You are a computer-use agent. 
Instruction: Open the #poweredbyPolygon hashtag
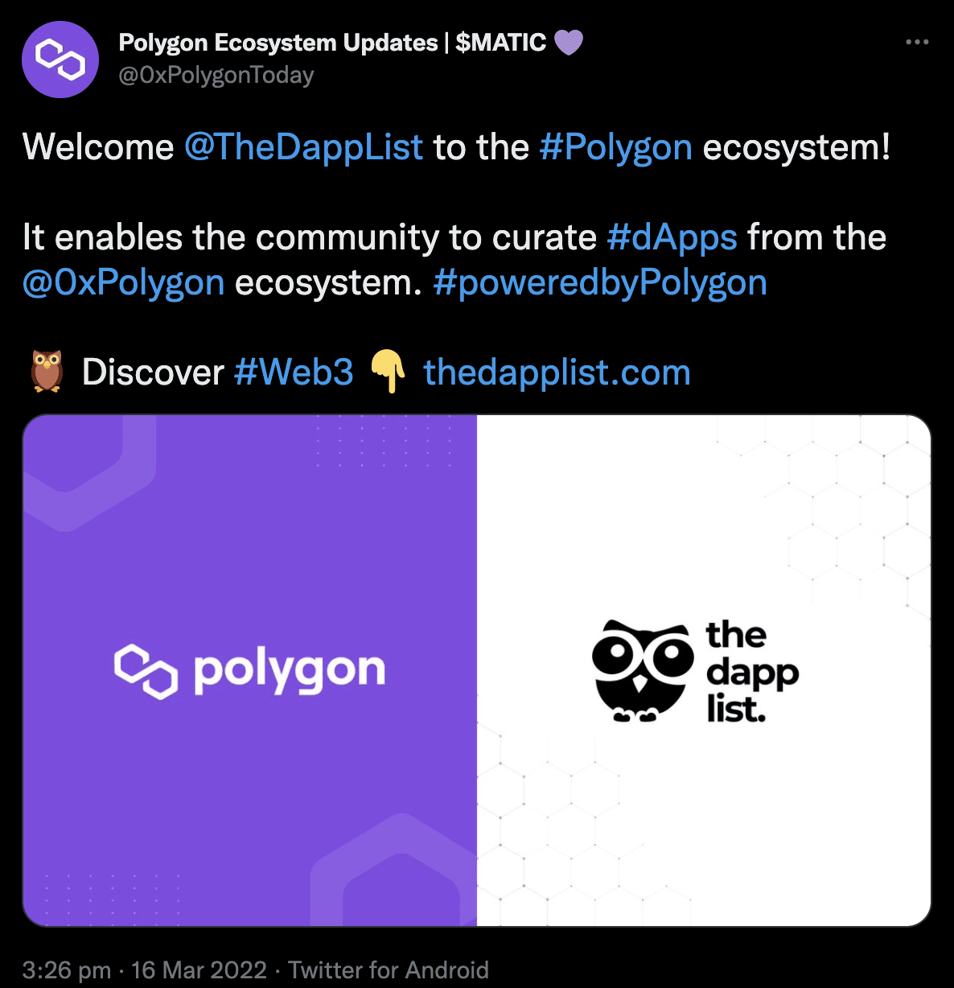[599, 282]
